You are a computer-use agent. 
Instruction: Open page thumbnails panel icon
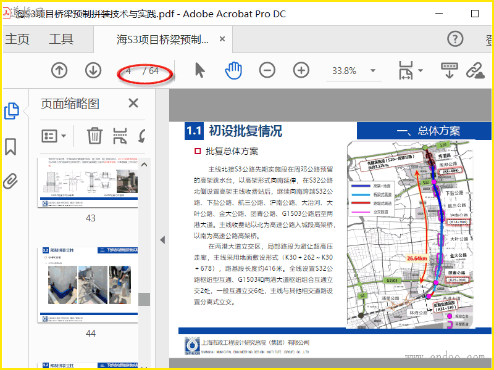point(12,111)
